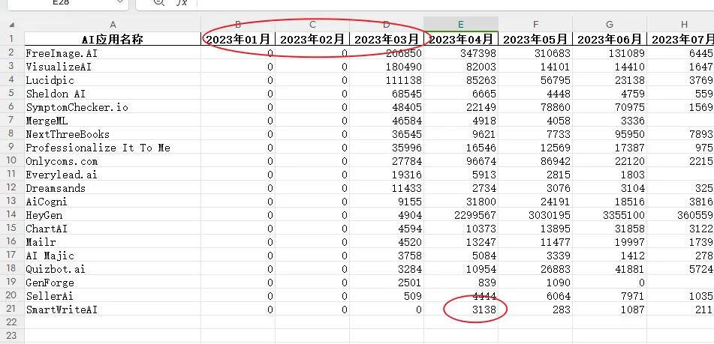This screenshot has height=344, width=714.
Task: Click header cell 2023年05月
Action: 535,40
